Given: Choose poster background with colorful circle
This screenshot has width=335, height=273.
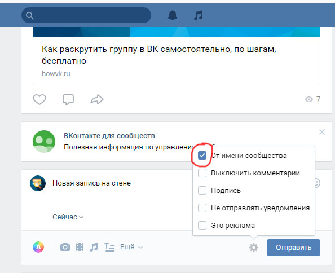Looking at the screenshot, I should click(x=38, y=247).
